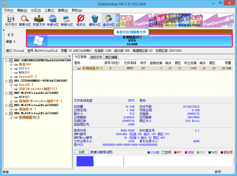The height and width of the screenshot is (176, 237).
Task: Click the 分析 (Analyze) button
Action: click(x=81, y=152)
